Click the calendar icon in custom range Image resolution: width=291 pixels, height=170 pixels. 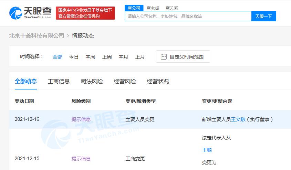164,56
